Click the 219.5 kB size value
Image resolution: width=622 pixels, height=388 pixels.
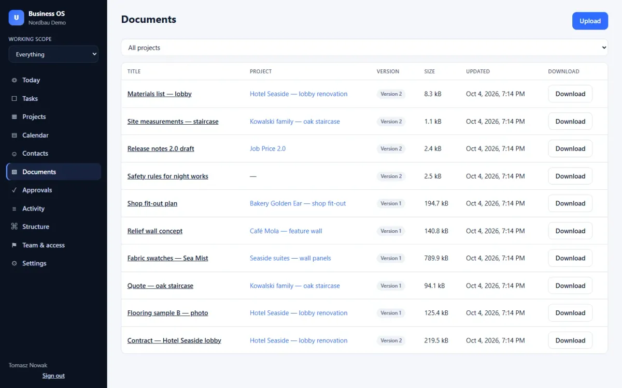click(436, 340)
